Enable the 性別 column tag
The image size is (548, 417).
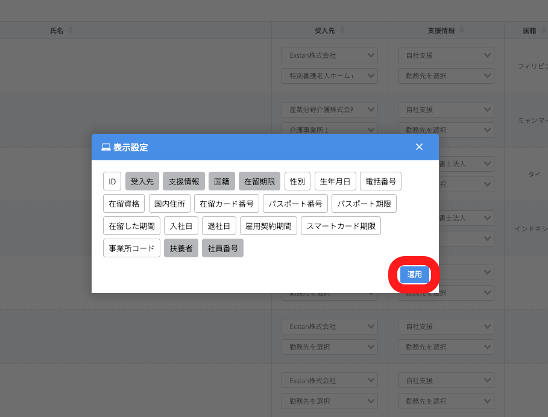point(297,181)
